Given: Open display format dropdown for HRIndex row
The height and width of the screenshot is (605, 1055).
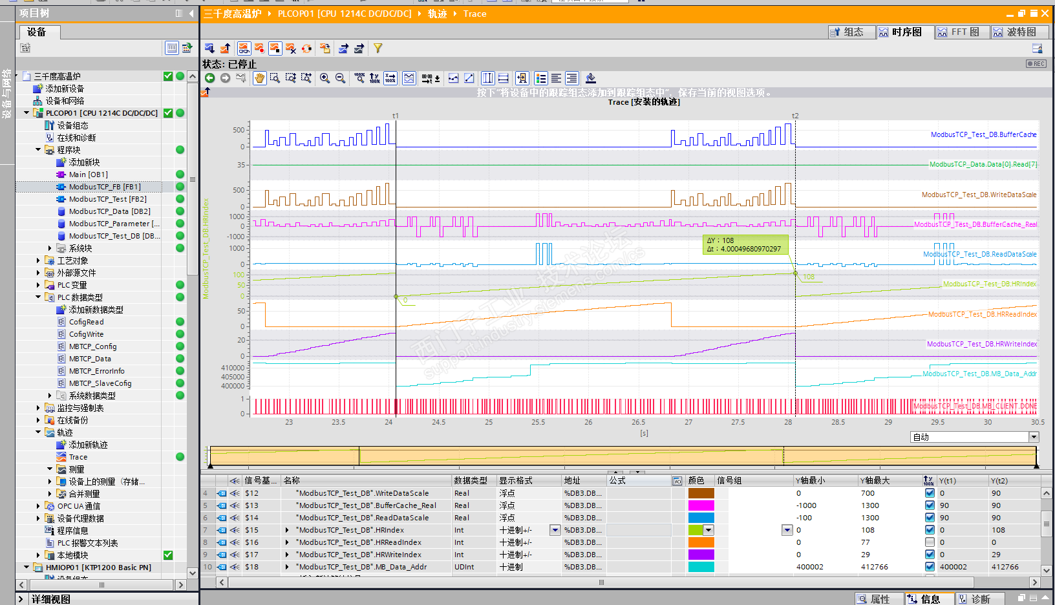Looking at the screenshot, I should 555,530.
